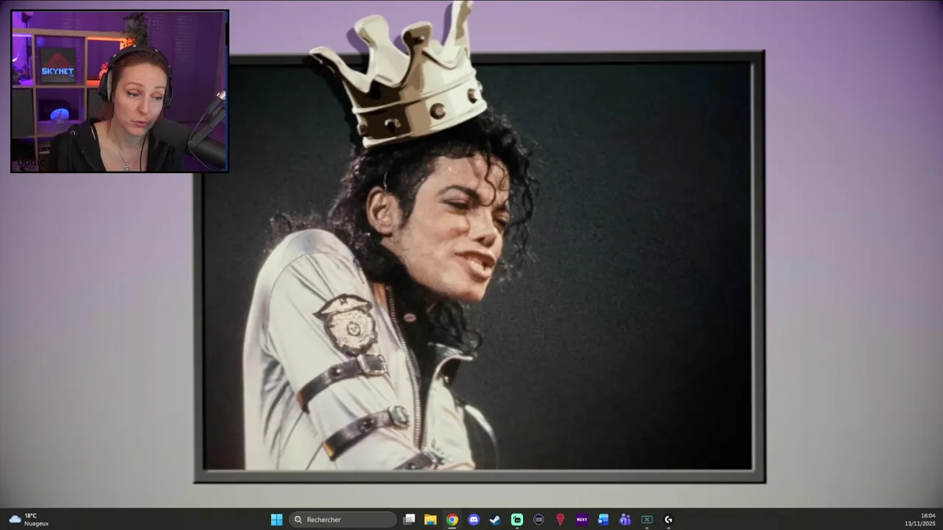
Task: Open the red map pin taskbar icon
Action: click(560, 520)
